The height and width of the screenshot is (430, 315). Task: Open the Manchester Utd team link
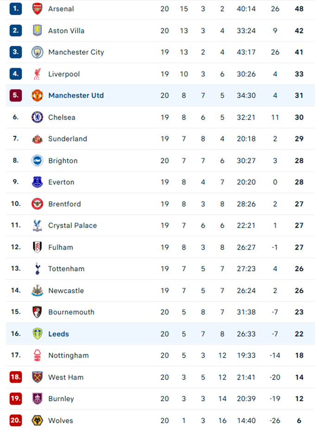pos(76,96)
